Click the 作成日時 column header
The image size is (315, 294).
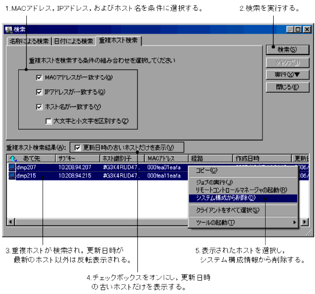[262, 159]
